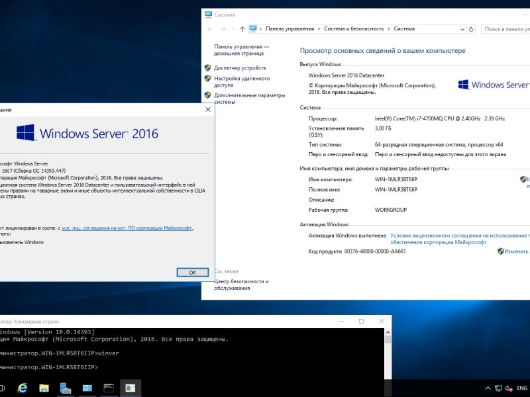Confirm the winver dialog with OK
Image resolution: width=530 pixels, height=397 pixels.
click(192, 273)
